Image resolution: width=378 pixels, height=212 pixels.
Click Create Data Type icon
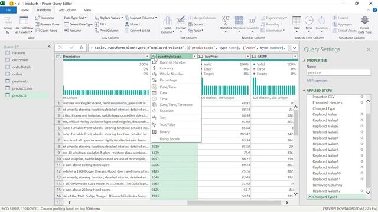coord(365,25)
